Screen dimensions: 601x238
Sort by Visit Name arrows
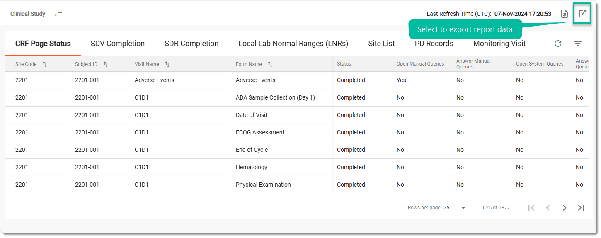coord(167,64)
